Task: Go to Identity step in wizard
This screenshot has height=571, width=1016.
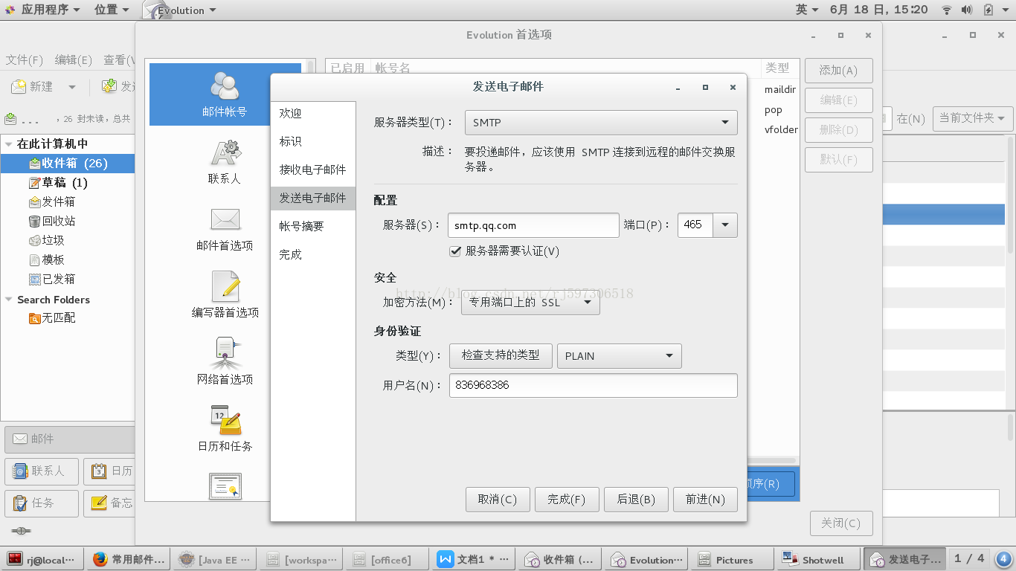Action: (313, 141)
